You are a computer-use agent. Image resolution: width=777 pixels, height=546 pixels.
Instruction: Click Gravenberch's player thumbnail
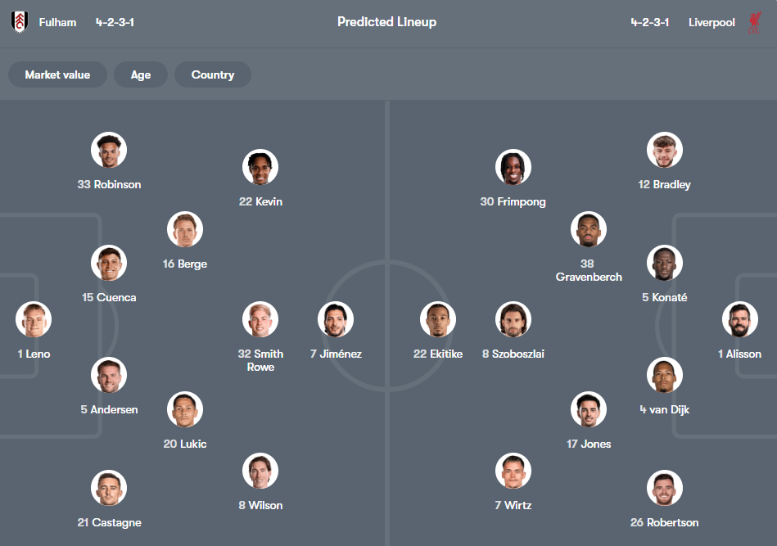click(x=588, y=228)
